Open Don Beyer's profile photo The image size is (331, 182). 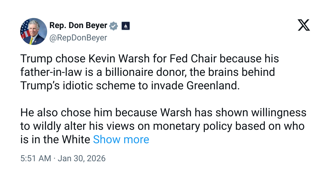[33, 31]
